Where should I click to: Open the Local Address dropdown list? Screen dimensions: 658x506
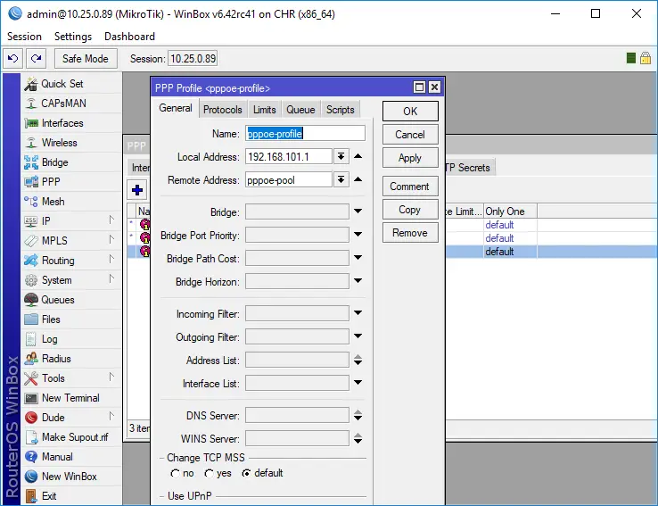341,157
